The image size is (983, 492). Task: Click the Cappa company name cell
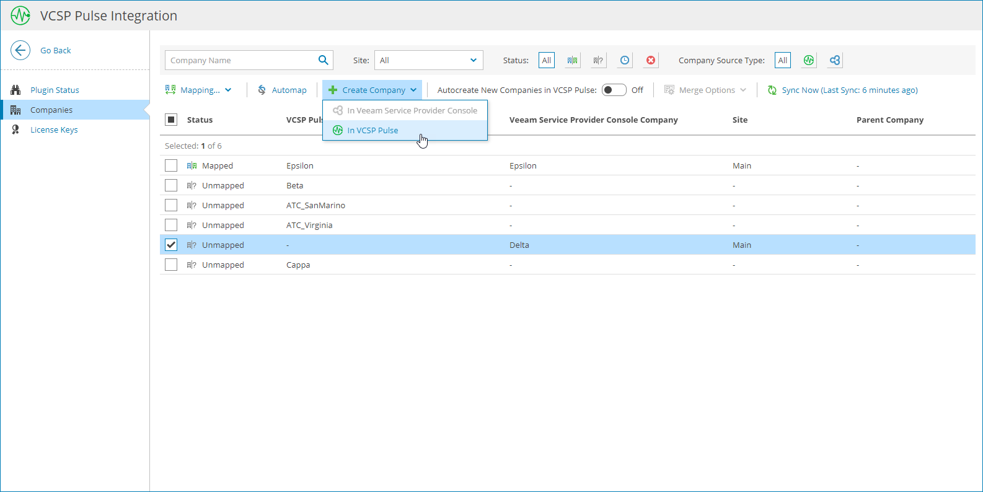(x=298, y=265)
